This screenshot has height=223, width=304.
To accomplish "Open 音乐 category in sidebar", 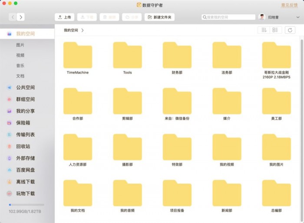I will 20,66.
